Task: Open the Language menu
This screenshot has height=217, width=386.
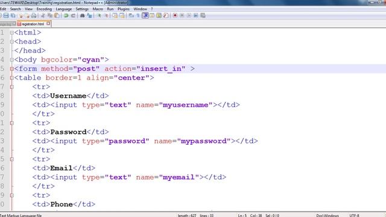Action: 64,9
